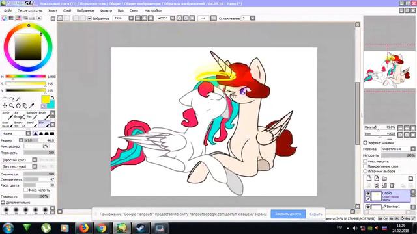This screenshot has height=234, width=417.
Task: Open the Холст menu
Action: (x=53, y=10)
